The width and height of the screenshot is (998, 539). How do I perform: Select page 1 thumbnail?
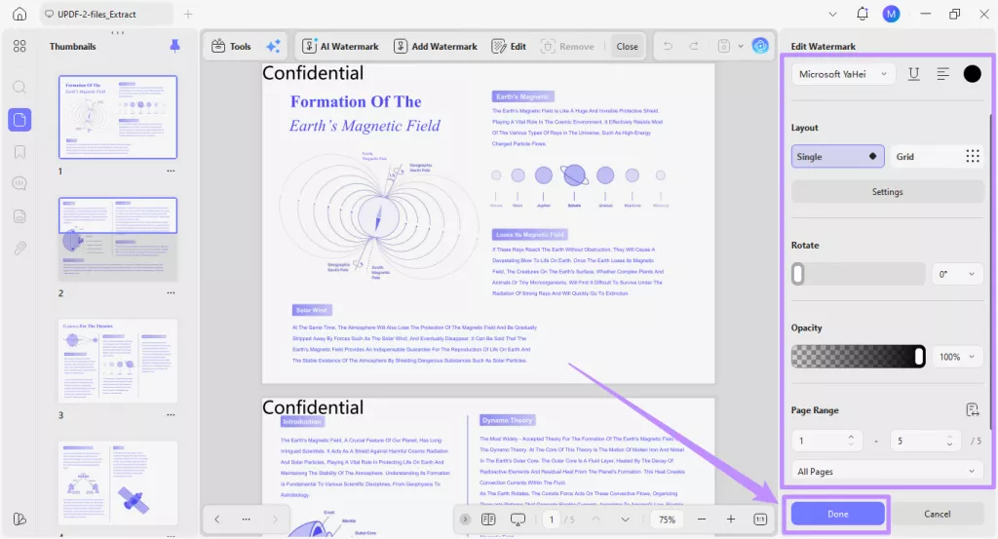point(118,117)
